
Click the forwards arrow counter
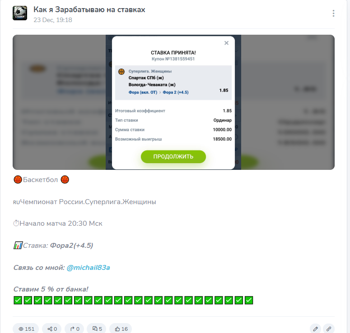point(75,329)
